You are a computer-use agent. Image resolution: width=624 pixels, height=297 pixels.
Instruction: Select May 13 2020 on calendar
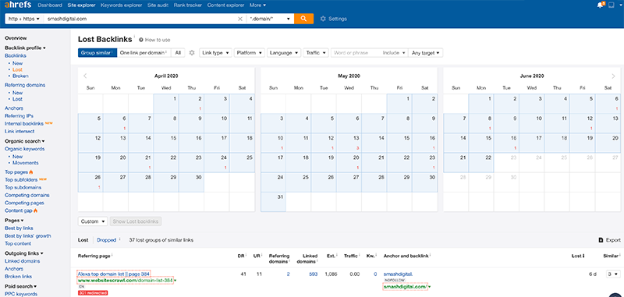(349, 143)
